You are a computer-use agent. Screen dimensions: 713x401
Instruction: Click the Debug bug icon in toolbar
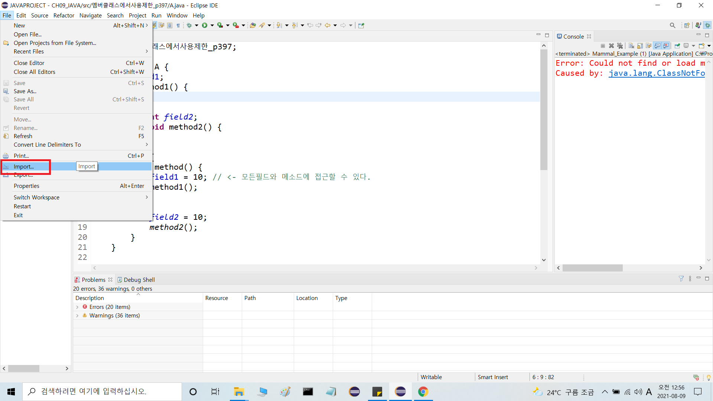(x=189, y=25)
